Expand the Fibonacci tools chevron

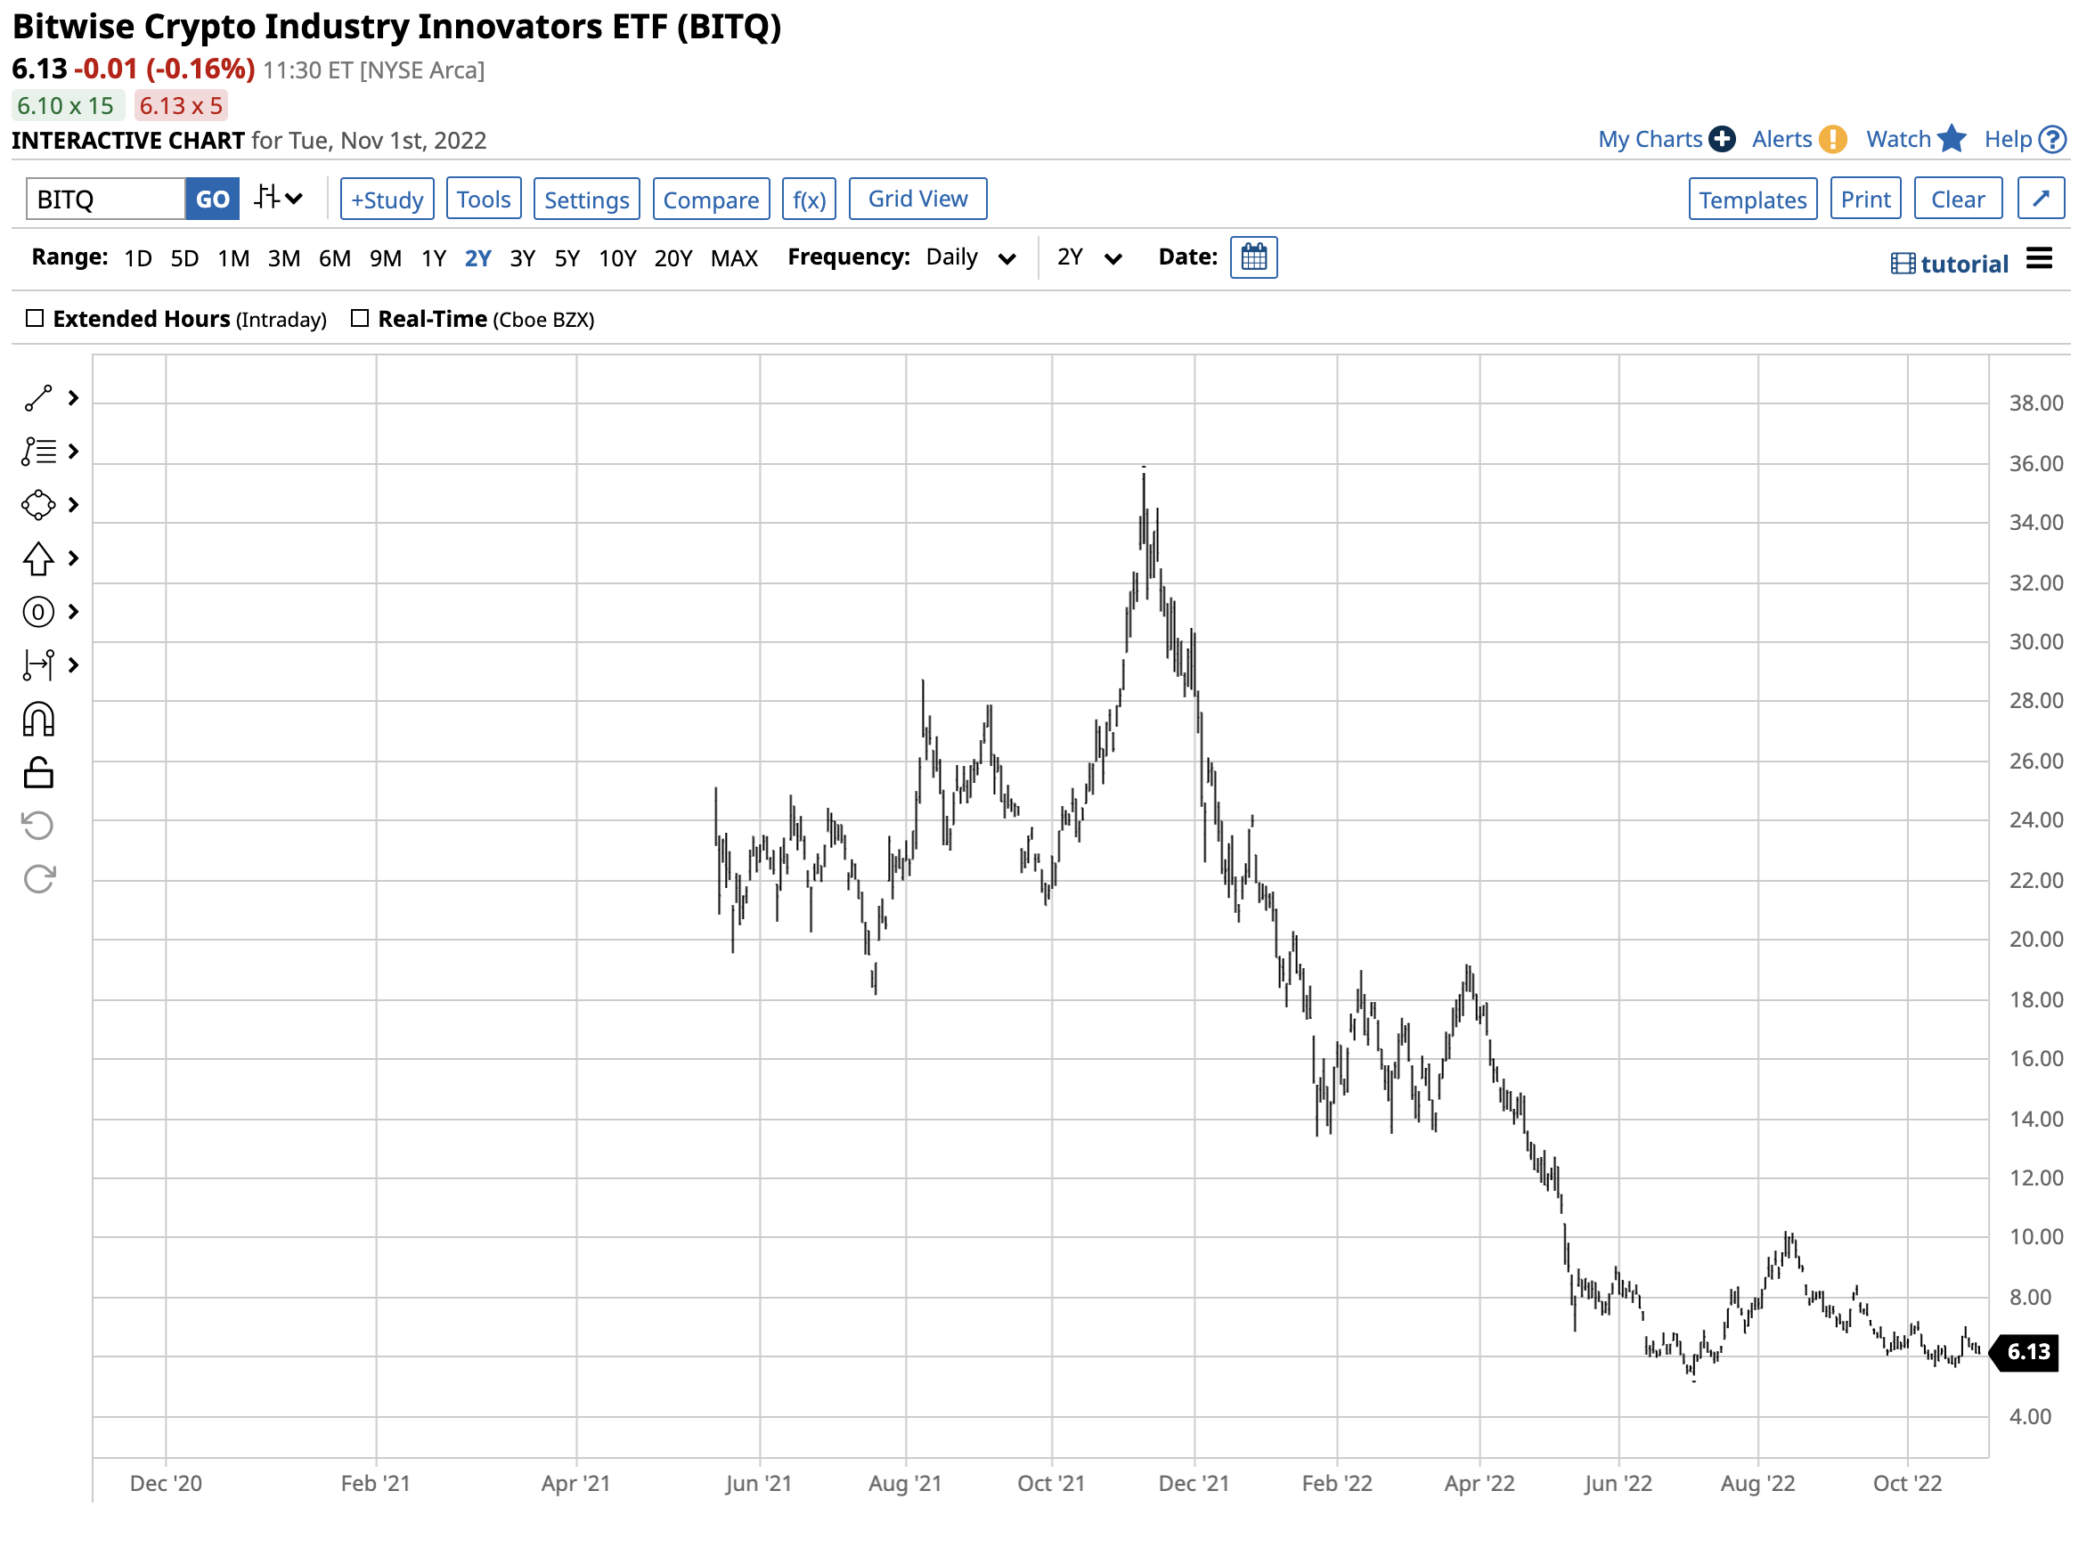click(73, 452)
